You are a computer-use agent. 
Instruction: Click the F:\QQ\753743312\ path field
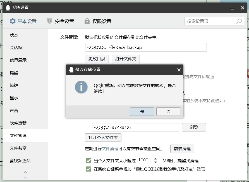point(135,127)
